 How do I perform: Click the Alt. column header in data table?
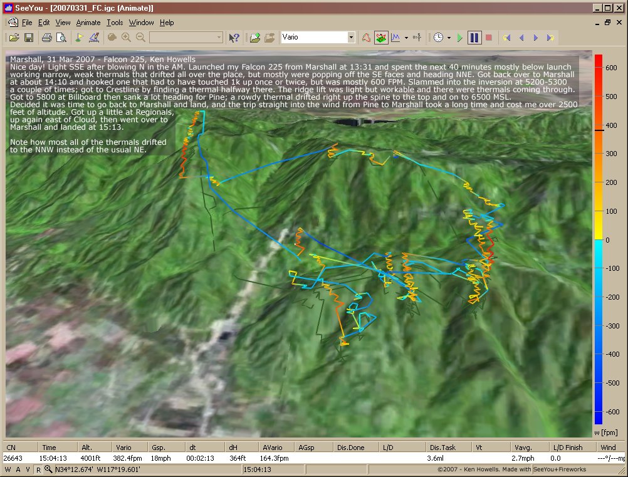click(x=86, y=448)
